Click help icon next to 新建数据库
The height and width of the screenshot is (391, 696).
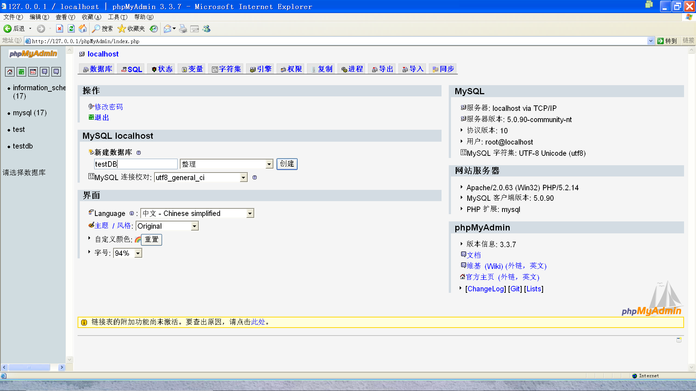pyautogui.click(x=139, y=153)
